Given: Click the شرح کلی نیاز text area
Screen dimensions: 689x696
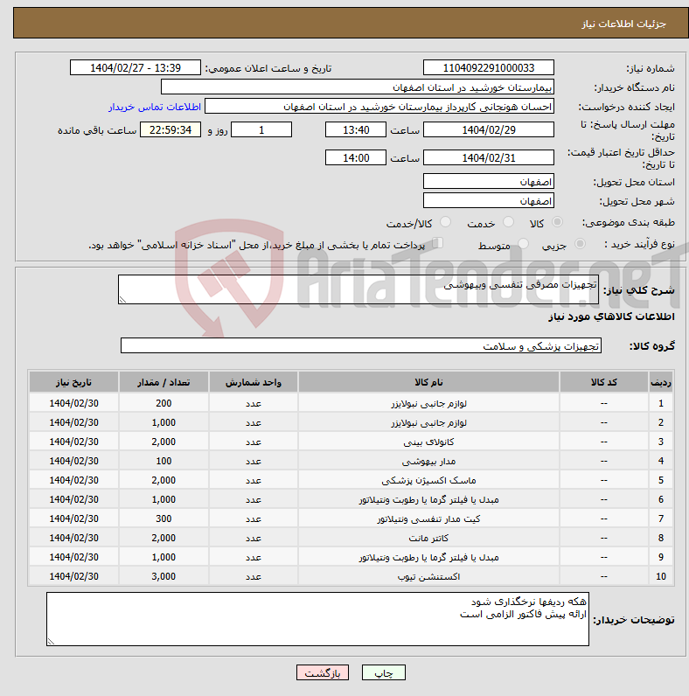Looking at the screenshot, I should (x=358, y=289).
